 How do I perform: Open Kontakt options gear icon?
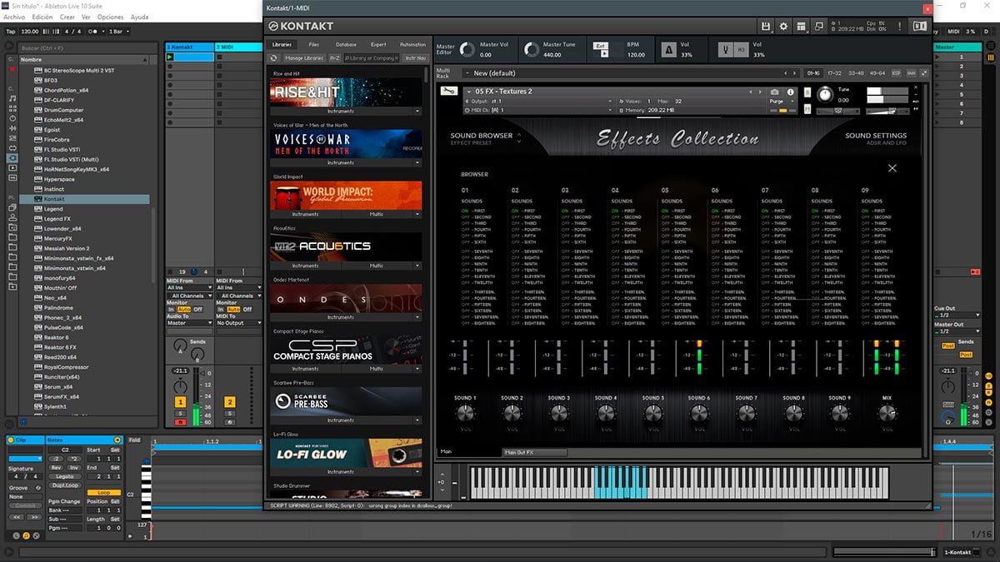[783, 27]
